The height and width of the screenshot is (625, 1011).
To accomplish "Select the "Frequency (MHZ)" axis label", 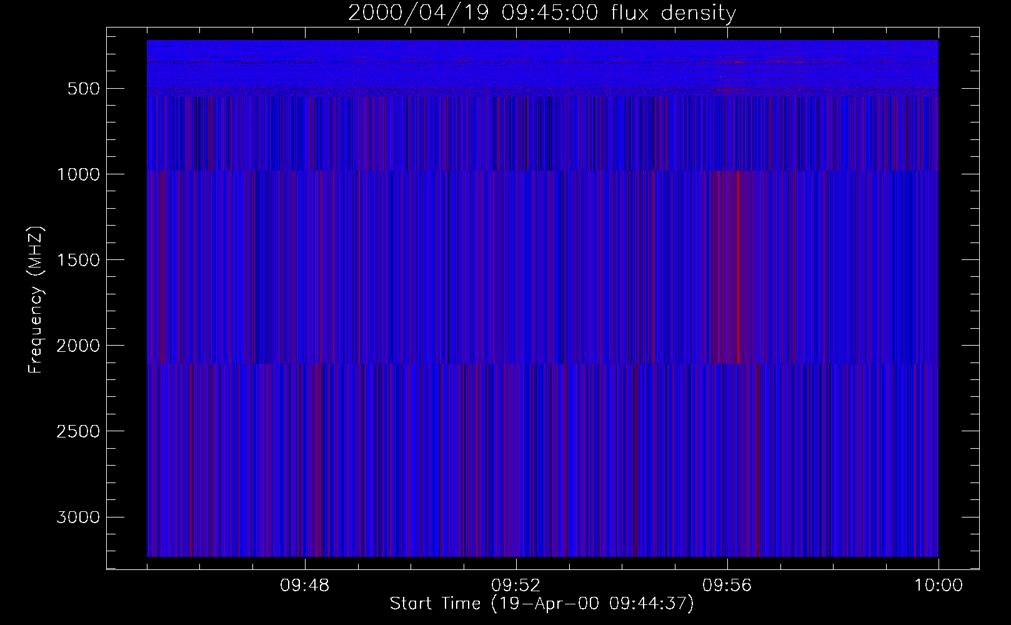I will tap(36, 299).
